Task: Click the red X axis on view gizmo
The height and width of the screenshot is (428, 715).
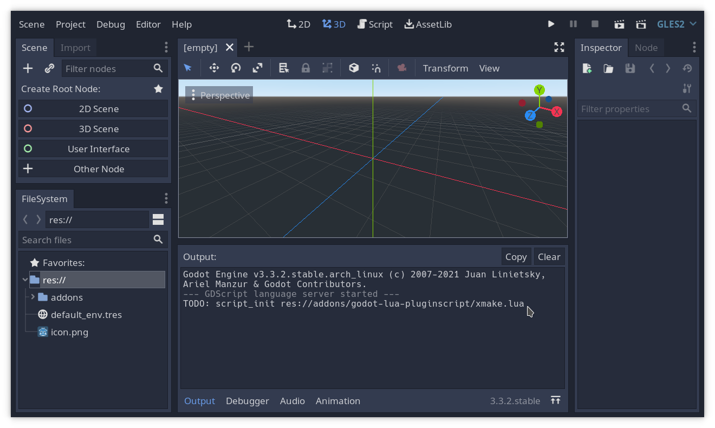Action: click(x=557, y=112)
